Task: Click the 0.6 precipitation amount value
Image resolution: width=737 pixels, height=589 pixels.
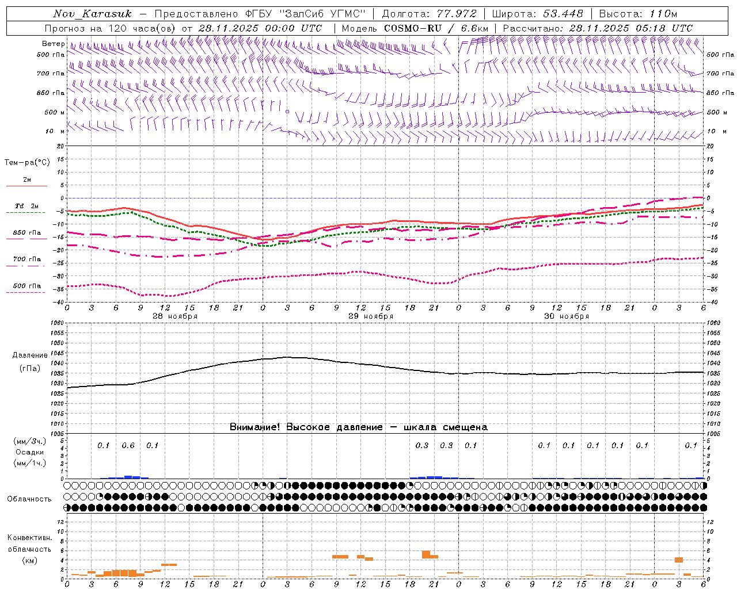Action: click(128, 446)
